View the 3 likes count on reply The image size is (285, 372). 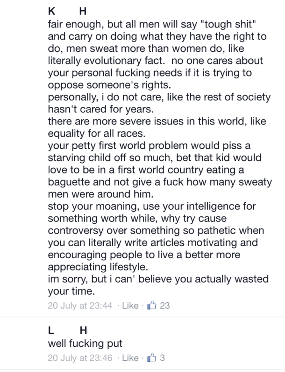click(162, 358)
